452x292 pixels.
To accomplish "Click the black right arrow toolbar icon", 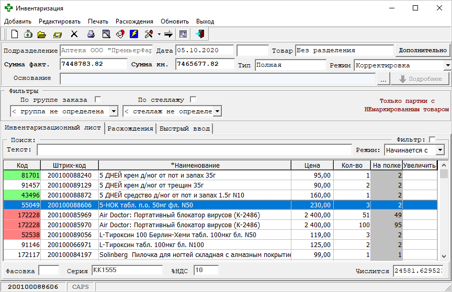I will pos(168,34).
